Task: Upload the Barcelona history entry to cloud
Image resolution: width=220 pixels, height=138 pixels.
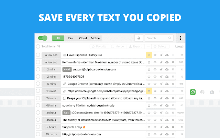Action: click(167, 120)
